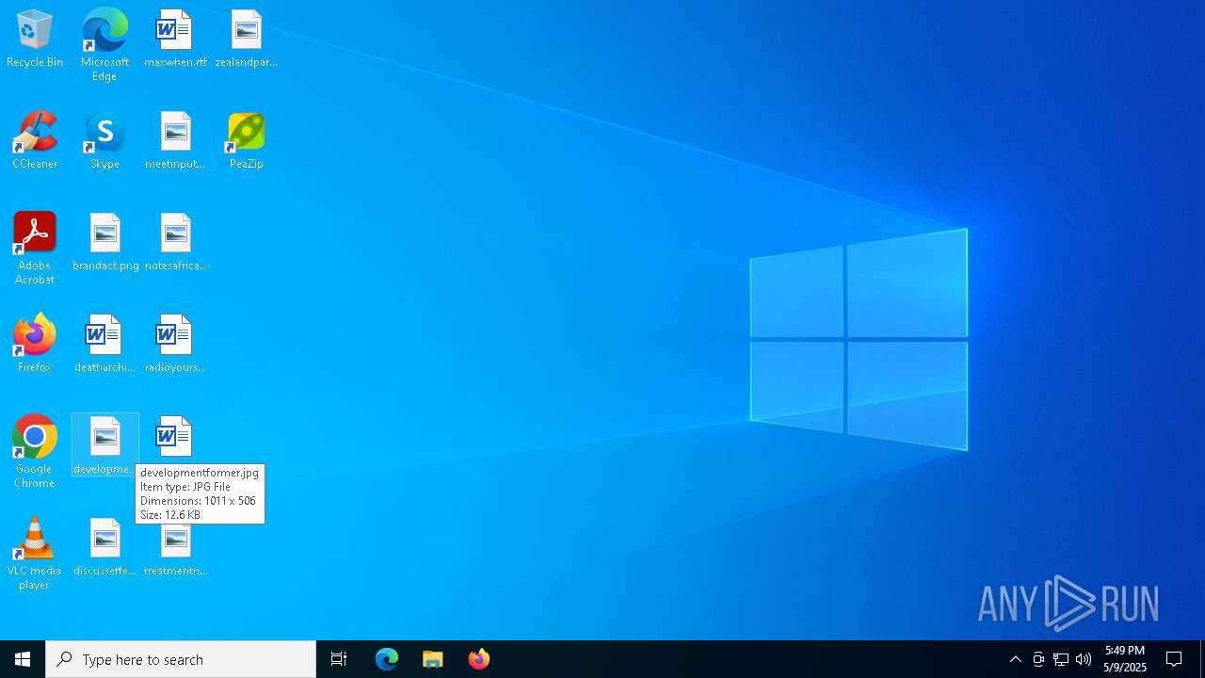Select the discusseffe... image file icon
Viewport: 1205px width, 678px height.
point(104,548)
